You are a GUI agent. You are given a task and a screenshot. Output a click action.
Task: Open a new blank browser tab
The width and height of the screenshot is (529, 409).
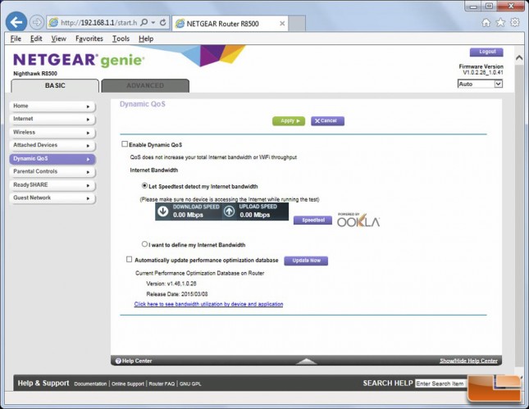(297, 23)
